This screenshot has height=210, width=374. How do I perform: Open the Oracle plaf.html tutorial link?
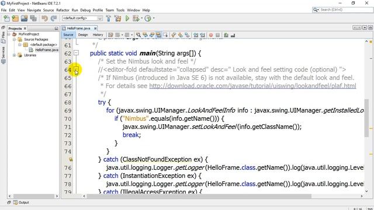click(x=252, y=86)
